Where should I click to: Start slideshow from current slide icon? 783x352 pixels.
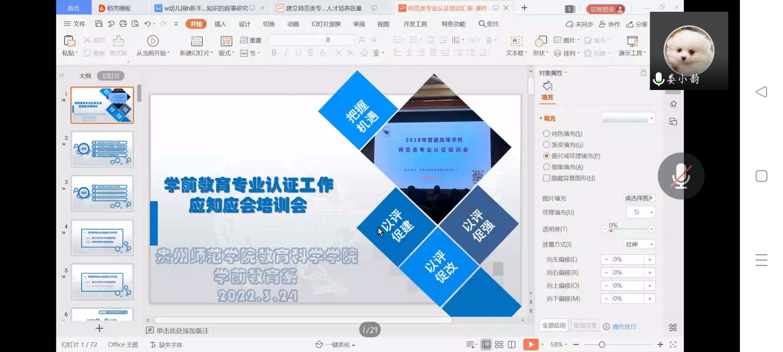(153, 41)
